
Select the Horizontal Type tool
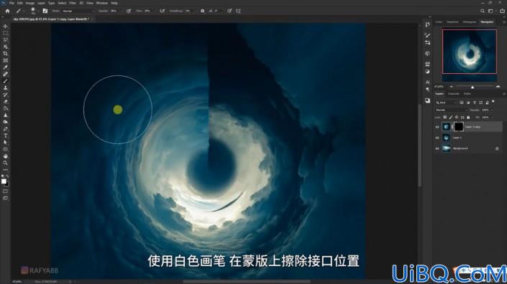(x=6, y=136)
